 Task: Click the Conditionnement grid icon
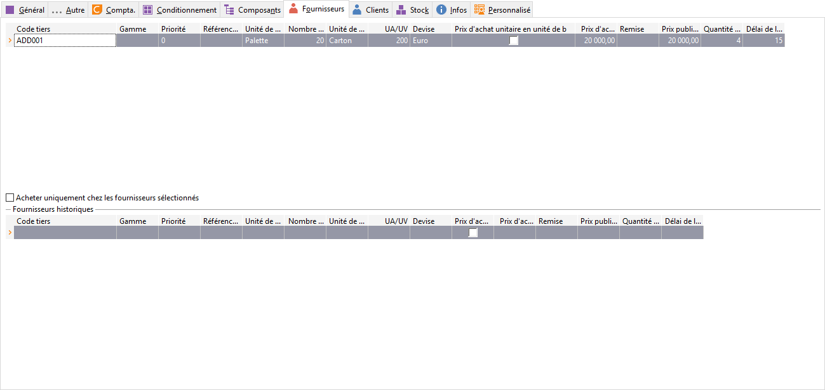(x=147, y=10)
